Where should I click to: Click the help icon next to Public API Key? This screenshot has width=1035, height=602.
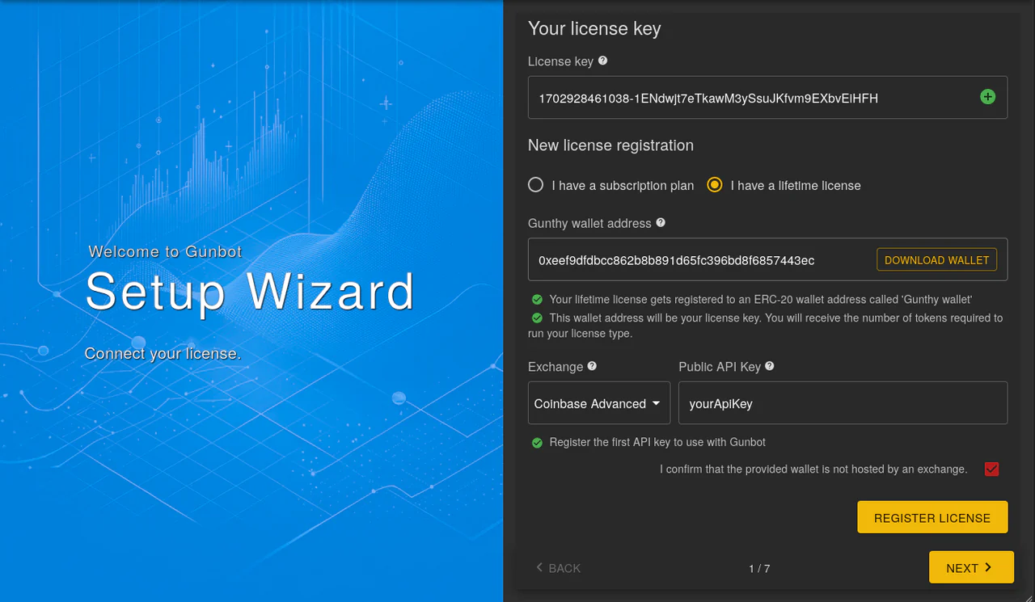(769, 366)
